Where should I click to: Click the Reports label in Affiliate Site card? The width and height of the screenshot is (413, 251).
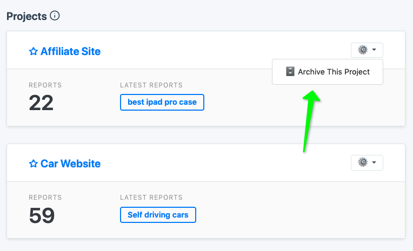45,85
